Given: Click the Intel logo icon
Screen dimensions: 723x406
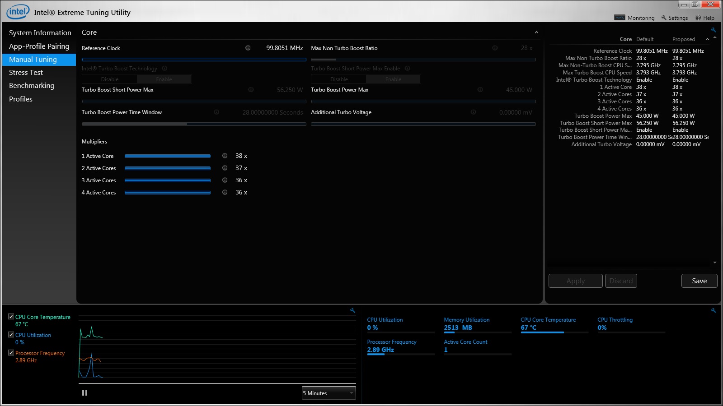Looking at the screenshot, I should [x=18, y=12].
